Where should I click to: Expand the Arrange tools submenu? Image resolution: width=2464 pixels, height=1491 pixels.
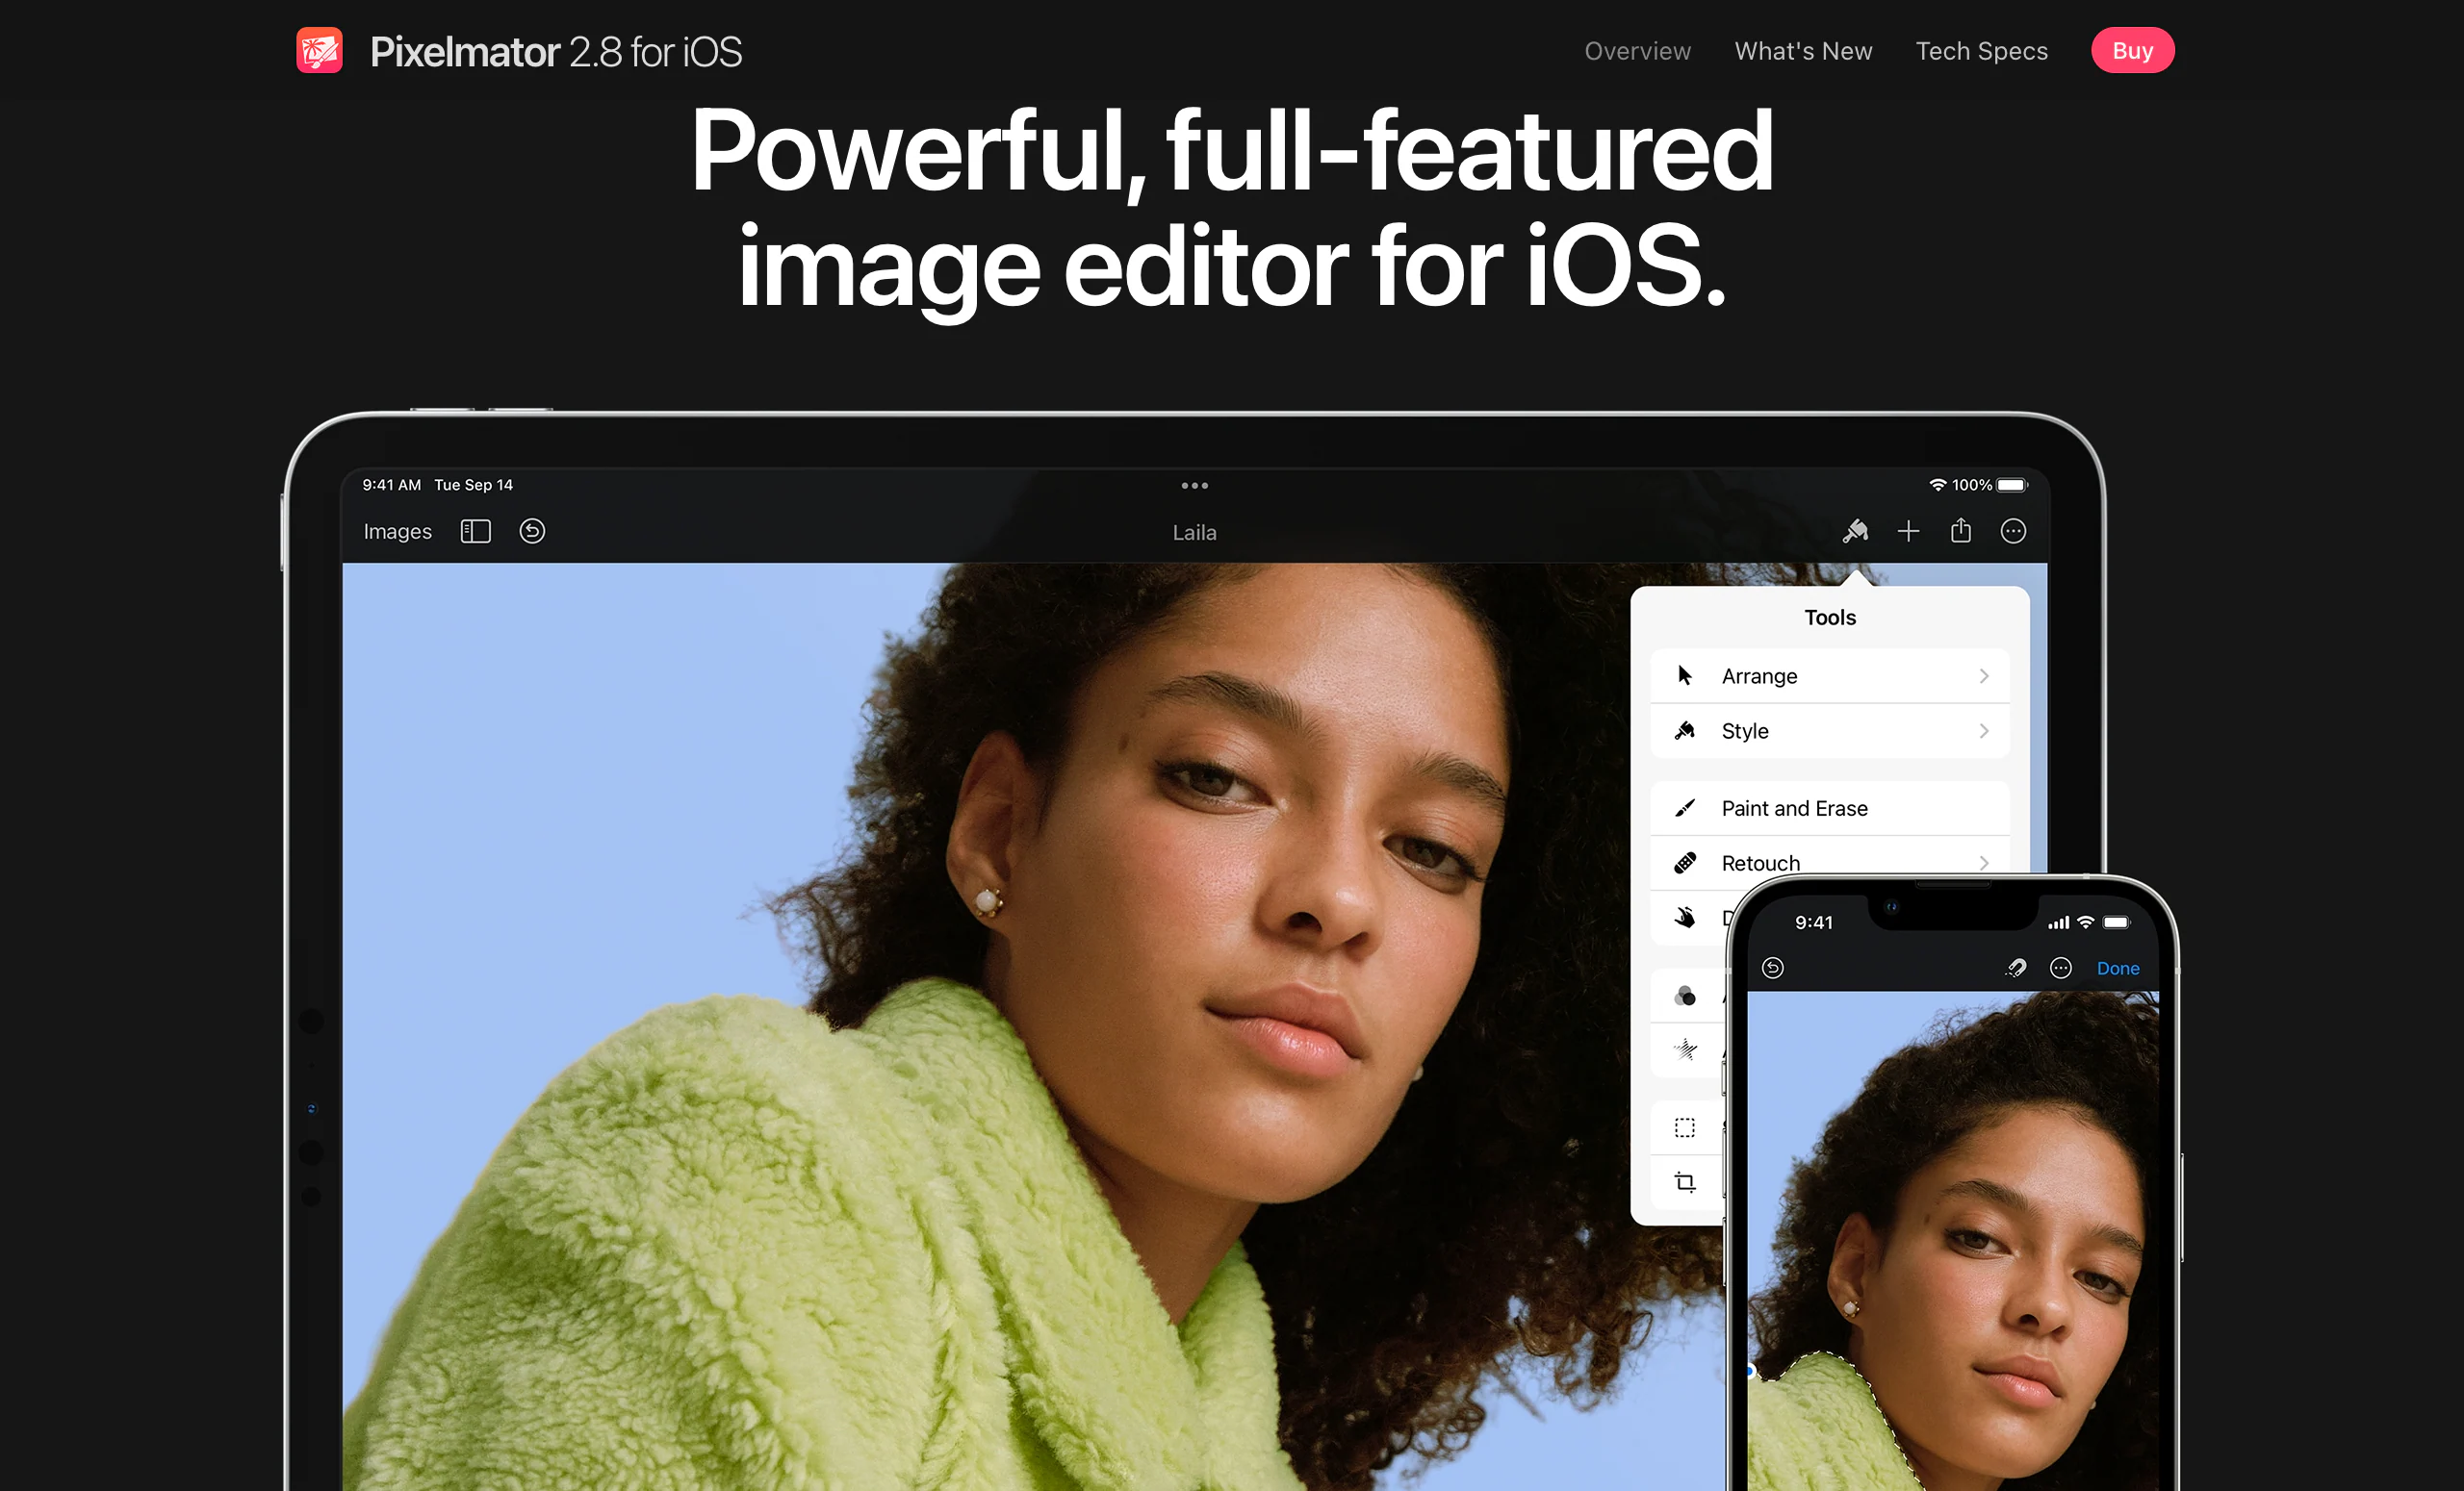tap(1831, 675)
